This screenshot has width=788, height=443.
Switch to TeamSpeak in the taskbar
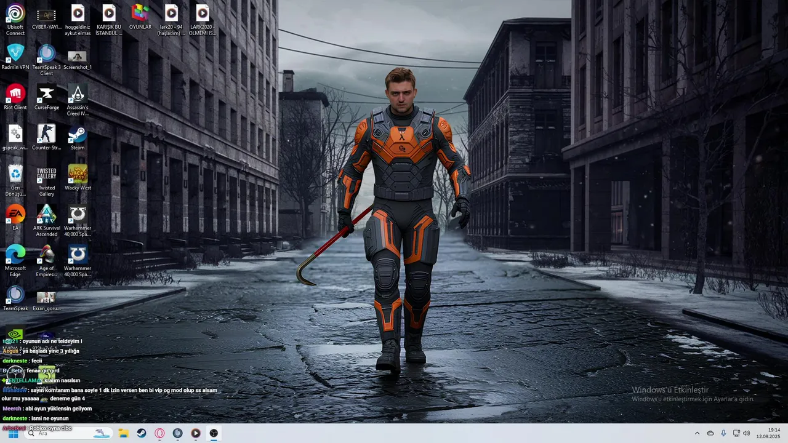(177, 433)
